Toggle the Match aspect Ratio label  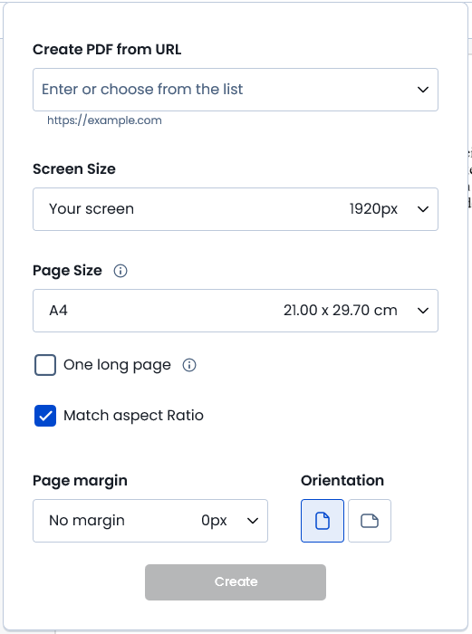click(133, 416)
